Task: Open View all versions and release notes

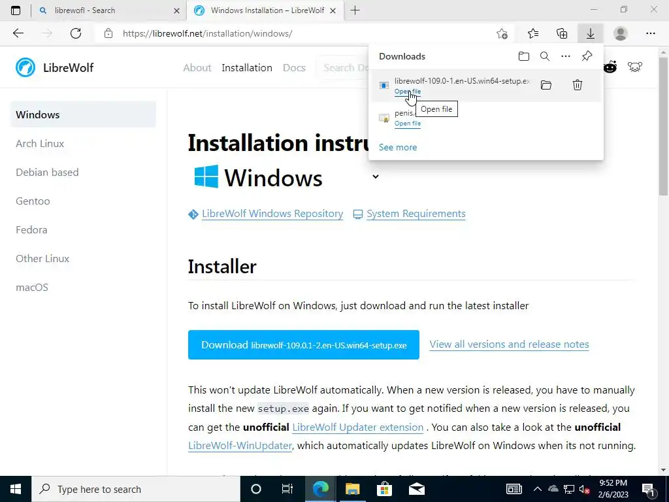Action: click(509, 344)
